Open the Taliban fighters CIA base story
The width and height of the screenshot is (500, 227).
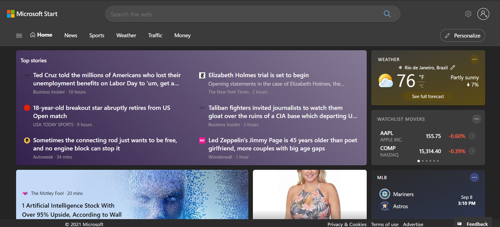click(x=283, y=112)
